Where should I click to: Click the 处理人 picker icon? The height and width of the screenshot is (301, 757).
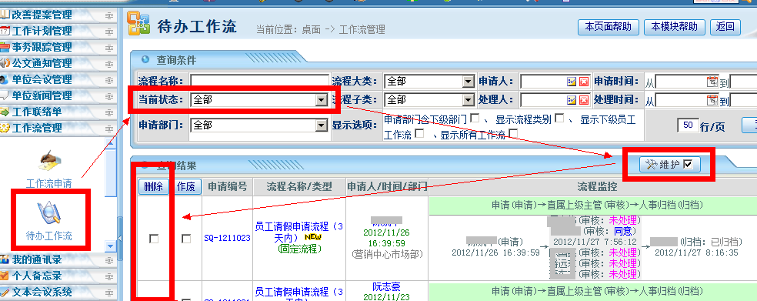(x=572, y=101)
